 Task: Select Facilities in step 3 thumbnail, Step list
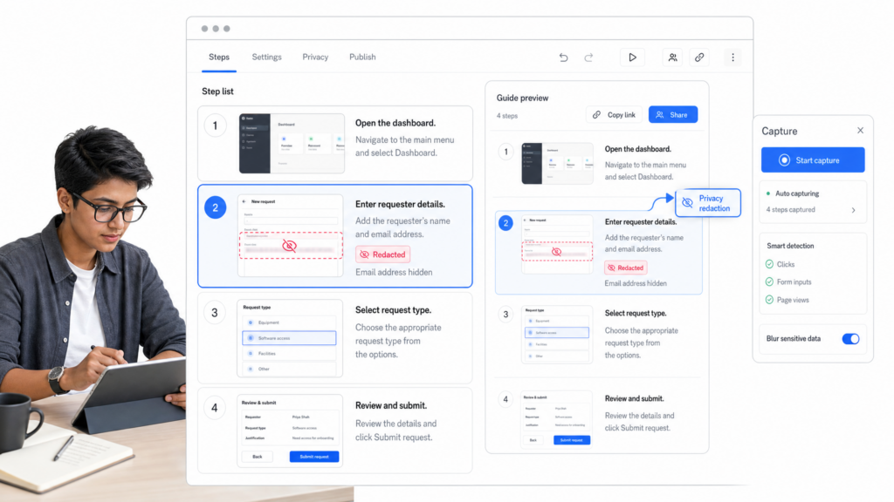point(289,354)
